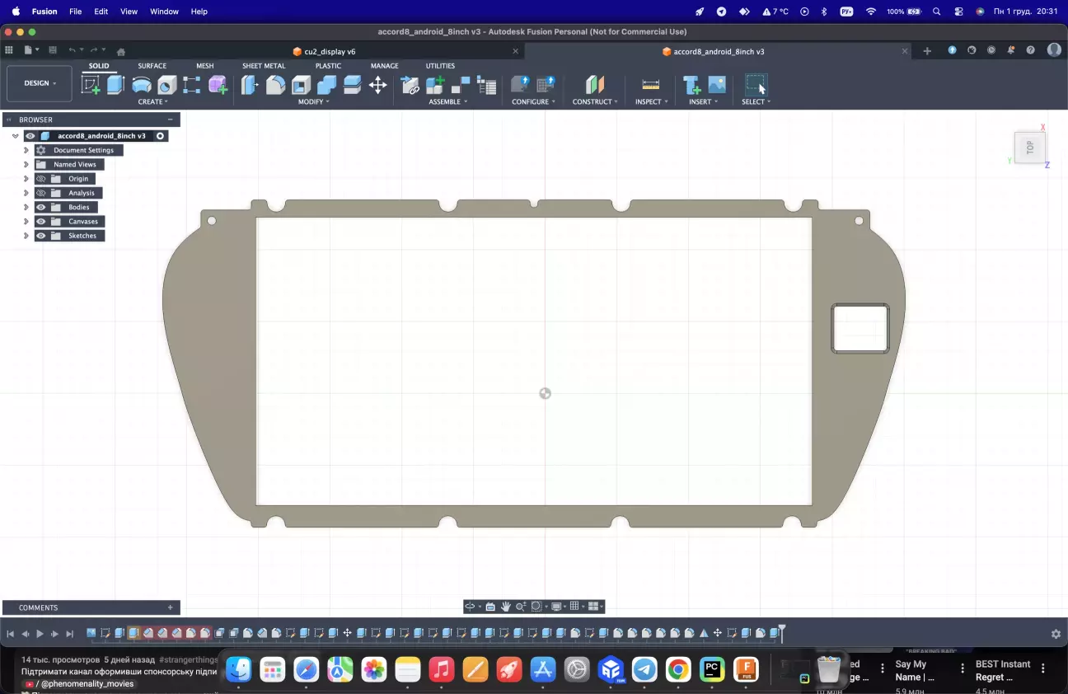Open the cu2_display v6 document tab

point(330,51)
